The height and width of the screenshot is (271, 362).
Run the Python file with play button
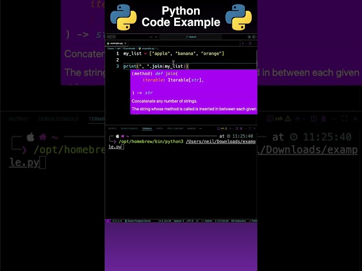click(243, 43)
